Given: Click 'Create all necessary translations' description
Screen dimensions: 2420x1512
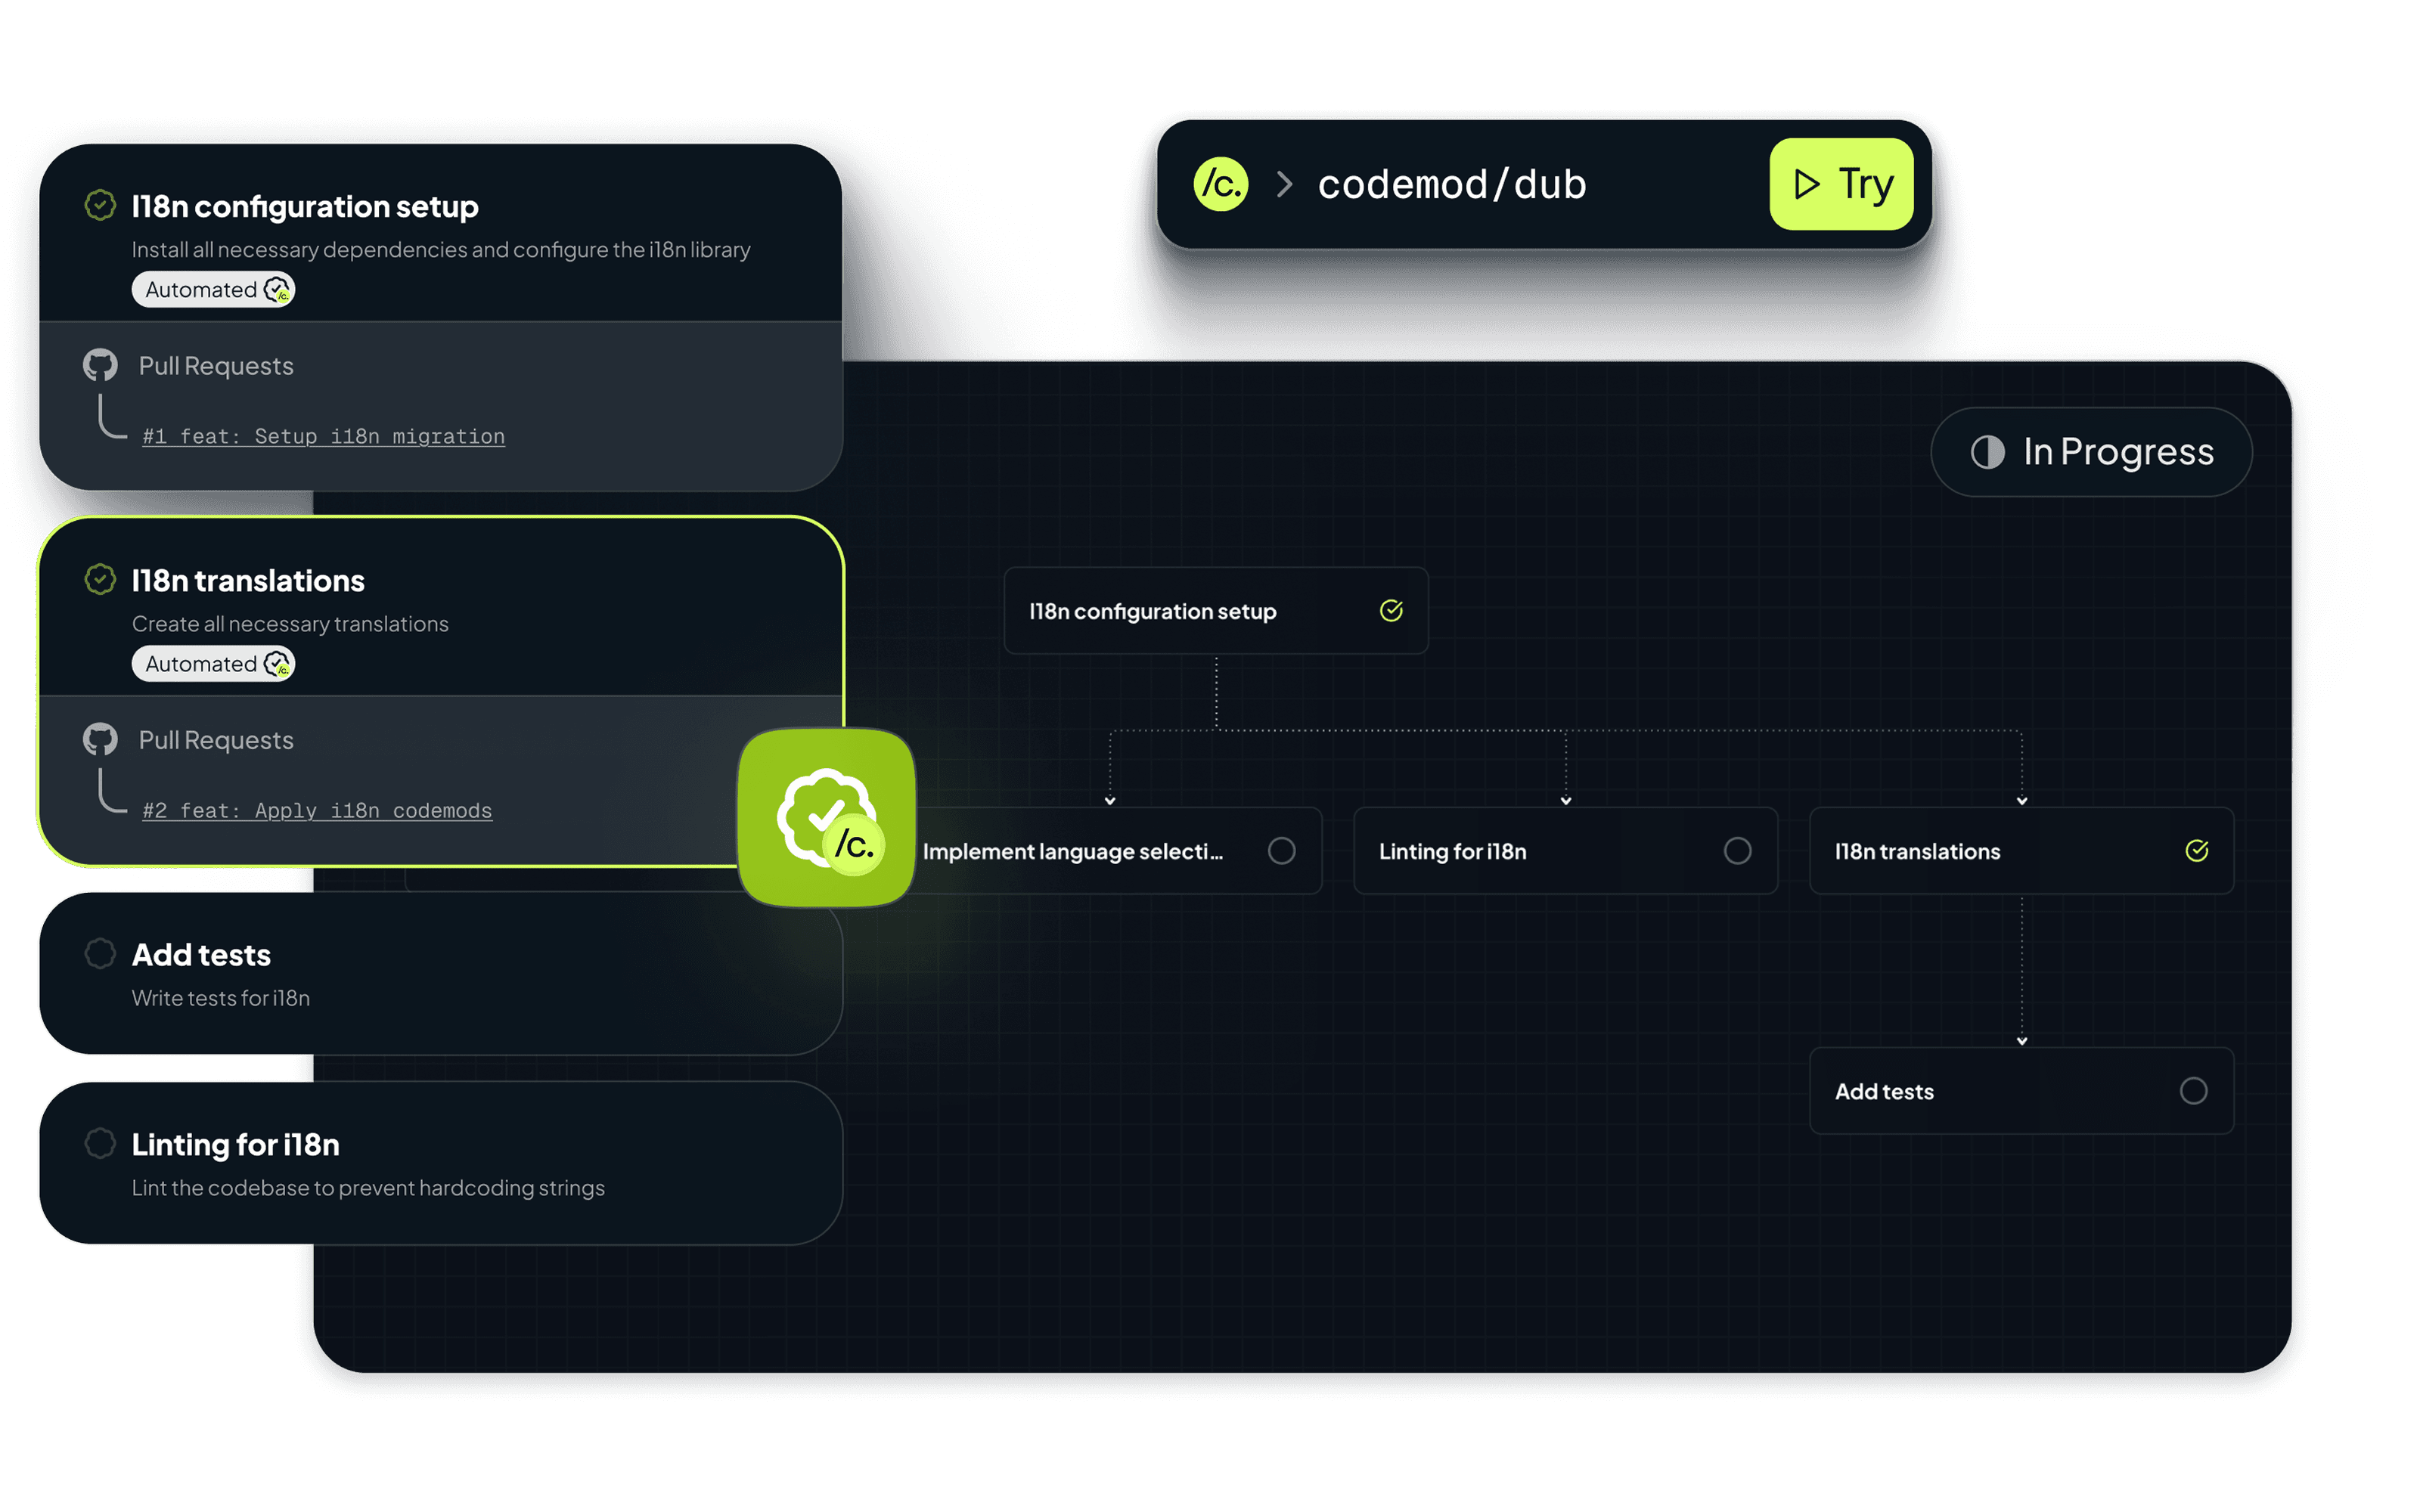Looking at the screenshot, I should click(290, 624).
